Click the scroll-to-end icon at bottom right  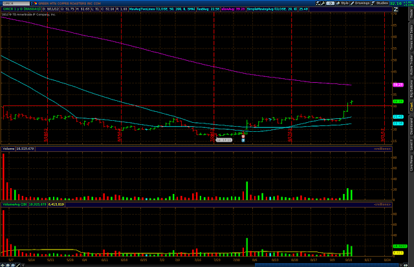pyautogui.click(x=406, y=265)
